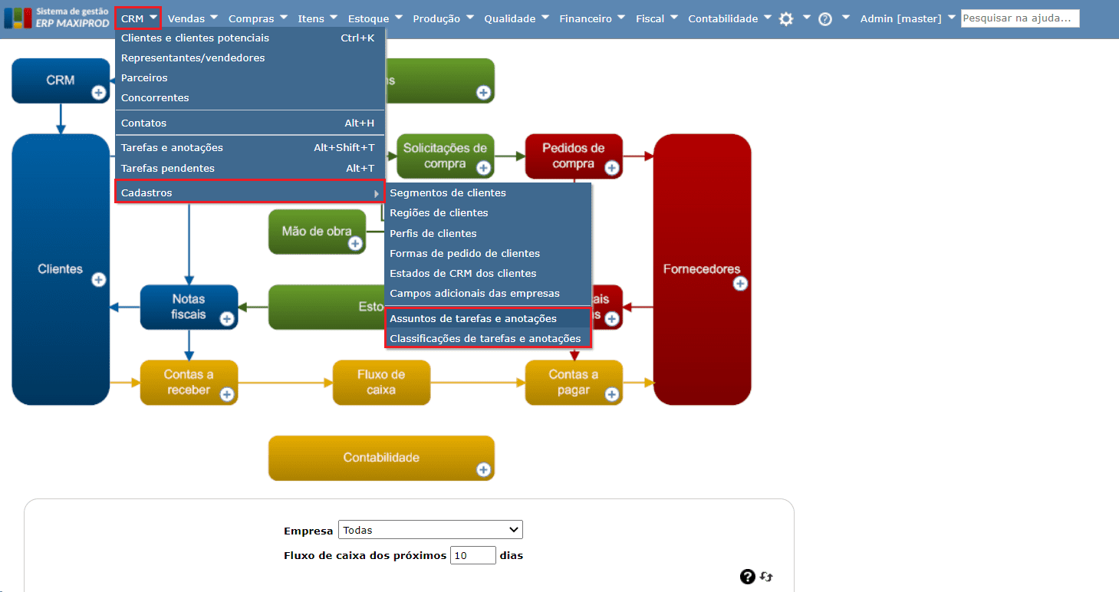
Task: Open the Contabilidade module box
Action: [x=381, y=458]
